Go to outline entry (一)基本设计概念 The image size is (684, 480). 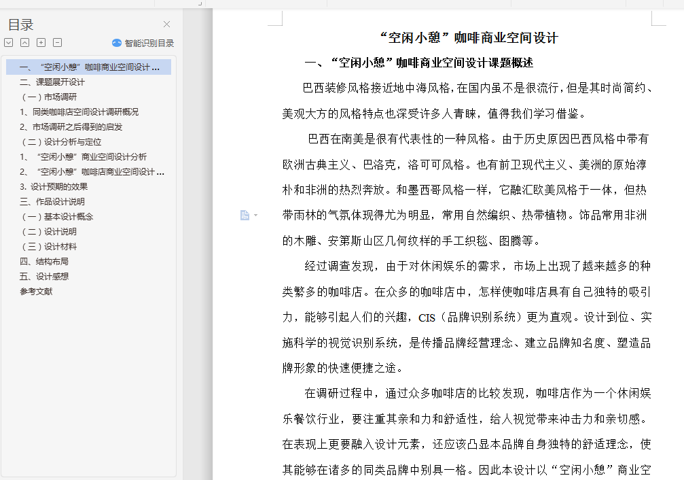pos(57,217)
